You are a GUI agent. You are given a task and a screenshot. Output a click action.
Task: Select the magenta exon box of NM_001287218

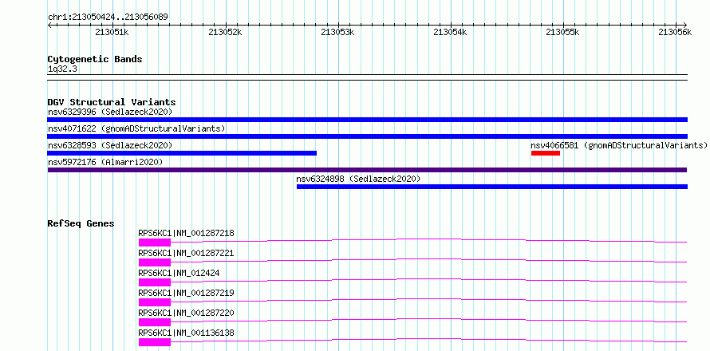click(155, 243)
